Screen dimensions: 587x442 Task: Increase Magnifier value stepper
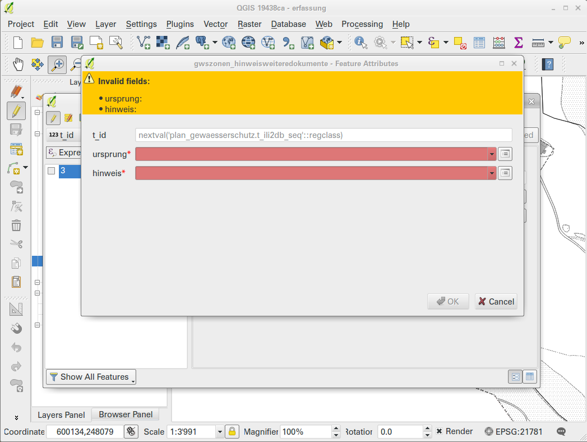336,428
